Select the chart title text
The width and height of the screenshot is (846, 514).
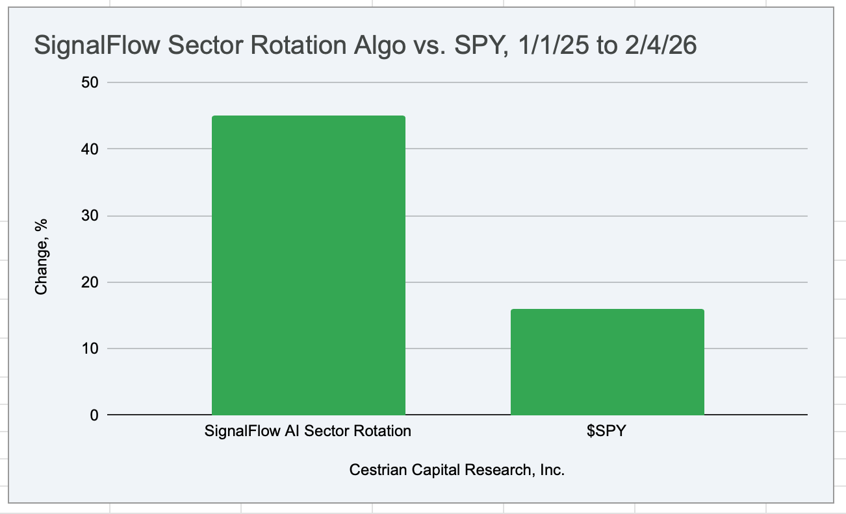coord(365,46)
